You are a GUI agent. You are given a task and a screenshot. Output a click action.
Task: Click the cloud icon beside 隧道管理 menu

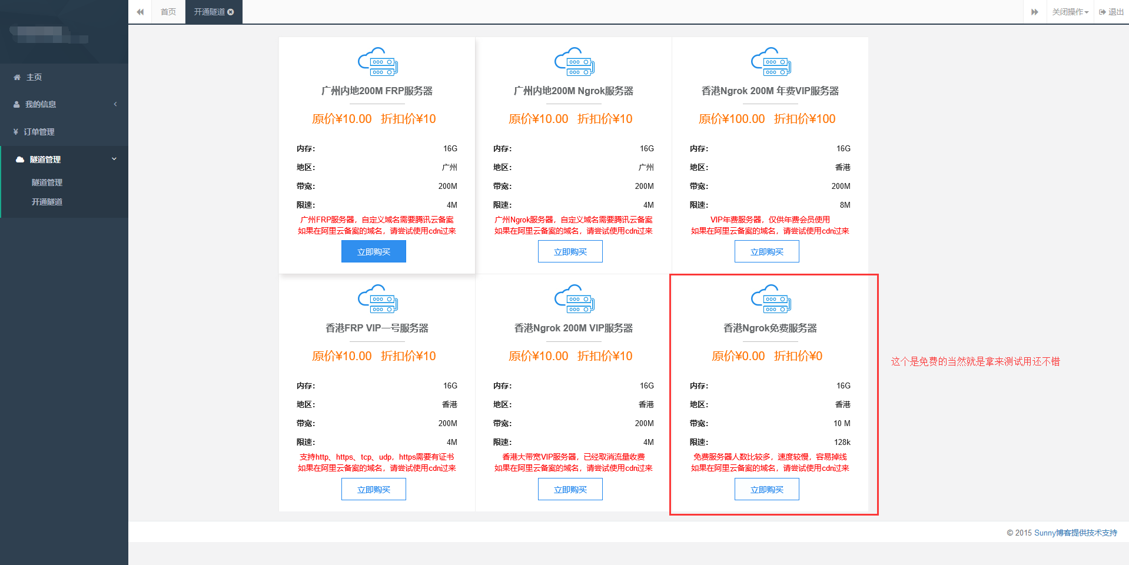(x=20, y=159)
